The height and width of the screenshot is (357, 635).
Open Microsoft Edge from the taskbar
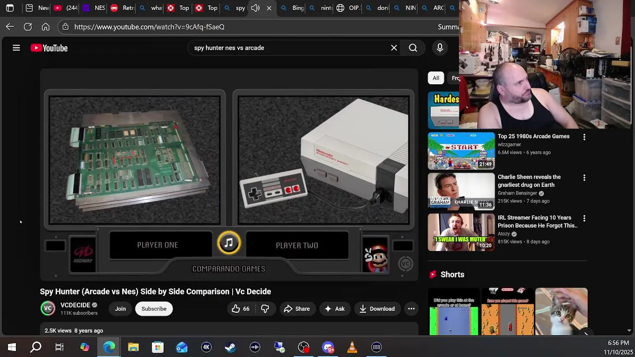click(x=109, y=347)
